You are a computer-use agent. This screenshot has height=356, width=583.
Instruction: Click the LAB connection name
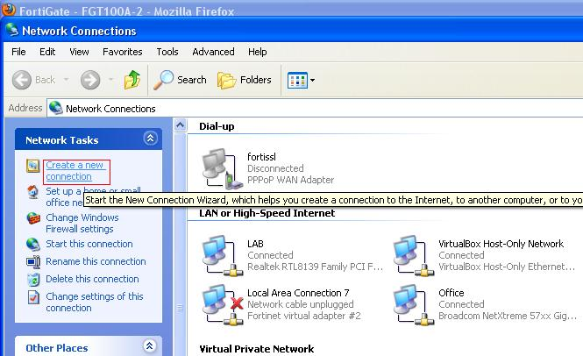pos(255,244)
